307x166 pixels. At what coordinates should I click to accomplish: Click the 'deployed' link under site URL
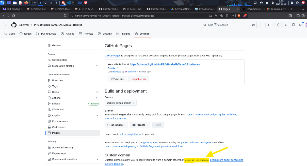[117, 72]
